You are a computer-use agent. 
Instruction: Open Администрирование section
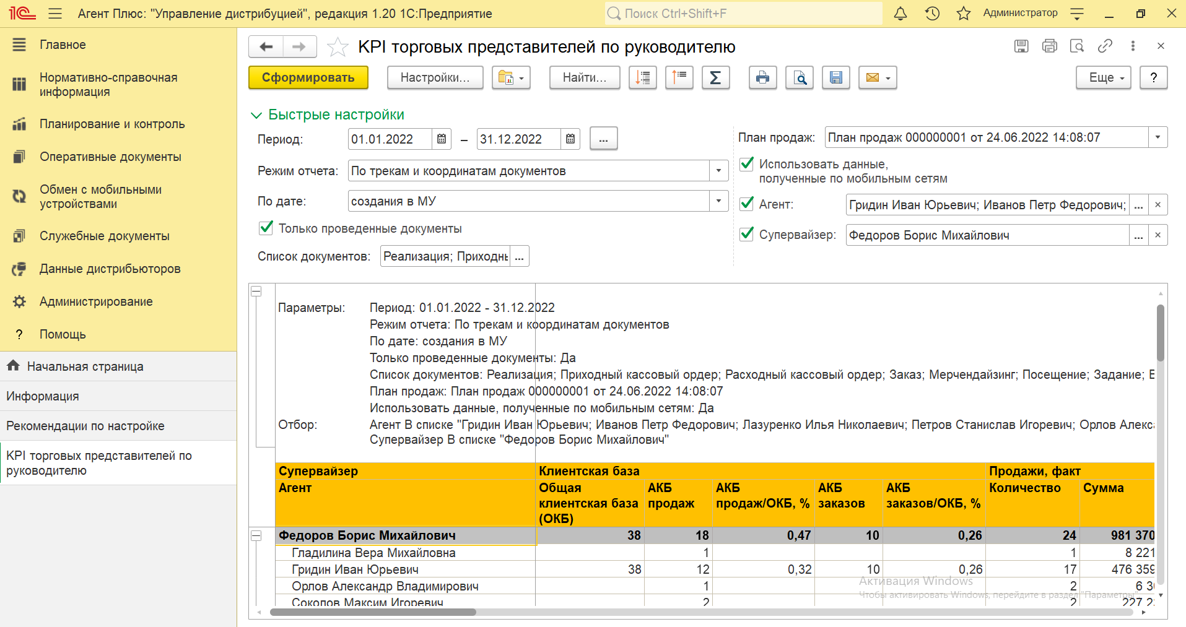point(118,301)
